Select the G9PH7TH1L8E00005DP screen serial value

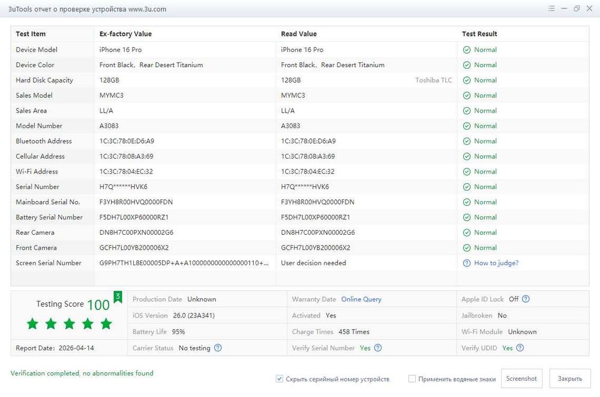[x=184, y=263]
